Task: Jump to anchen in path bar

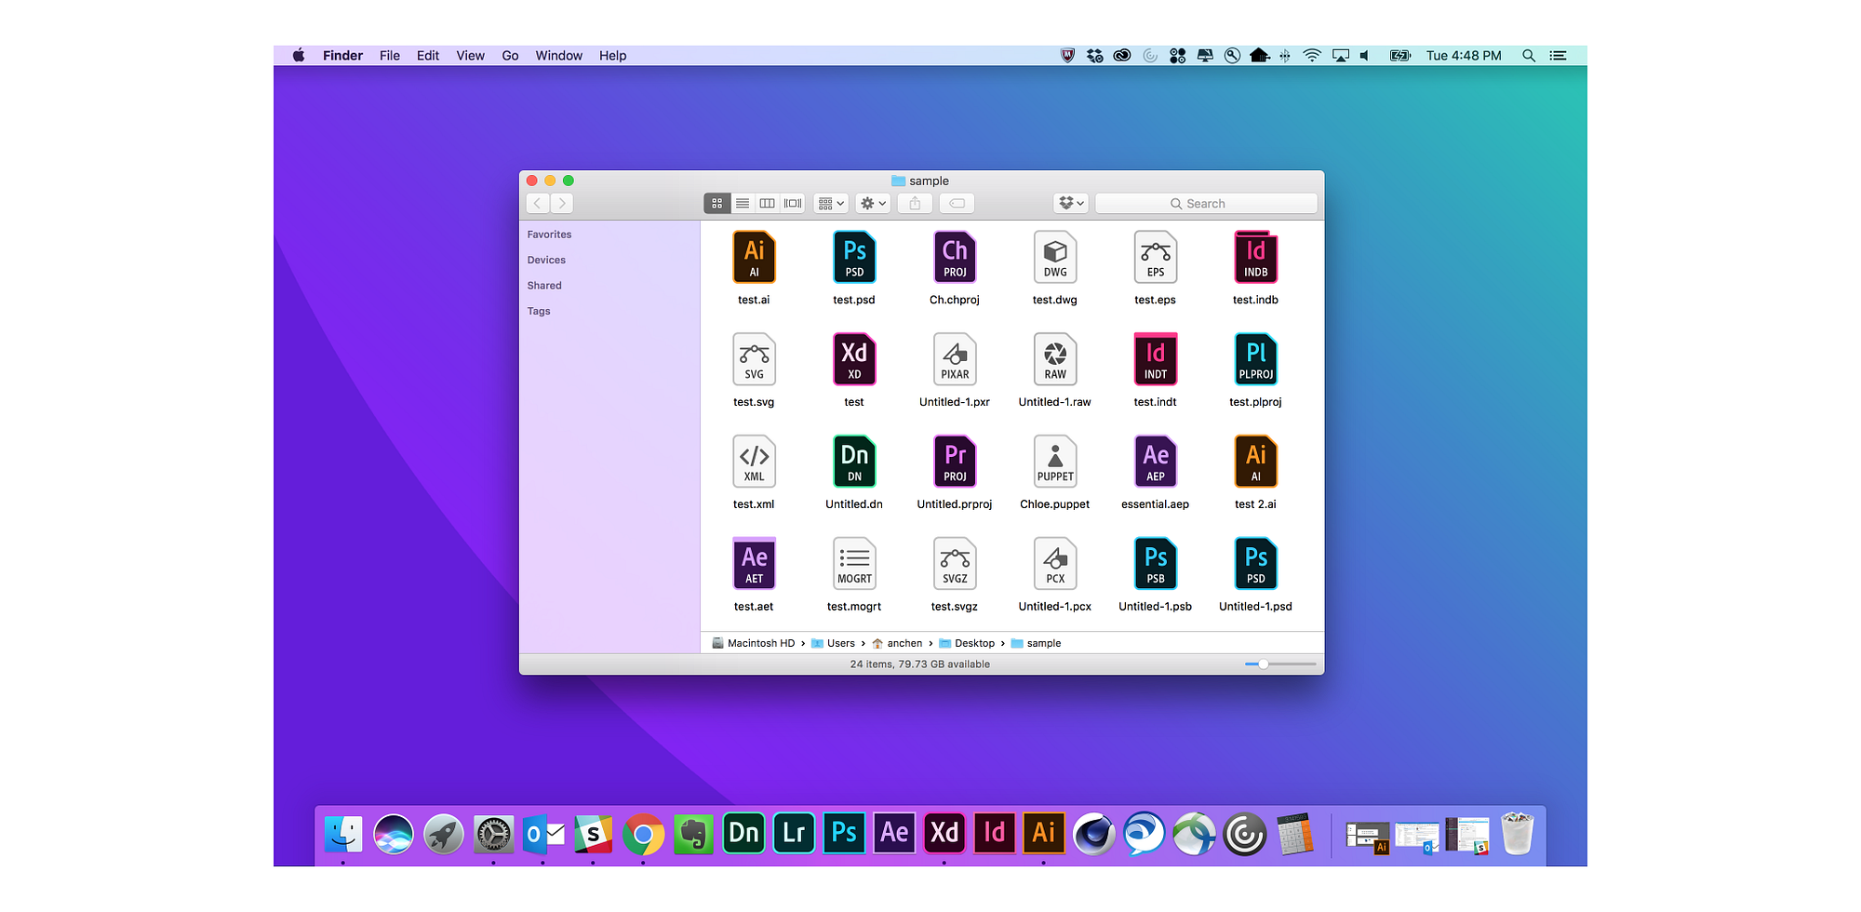Action: pyautogui.click(x=897, y=643)
